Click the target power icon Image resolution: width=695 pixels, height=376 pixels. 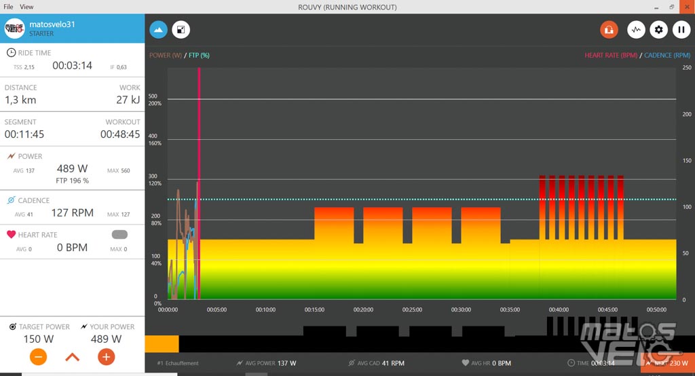coord(13,326)
